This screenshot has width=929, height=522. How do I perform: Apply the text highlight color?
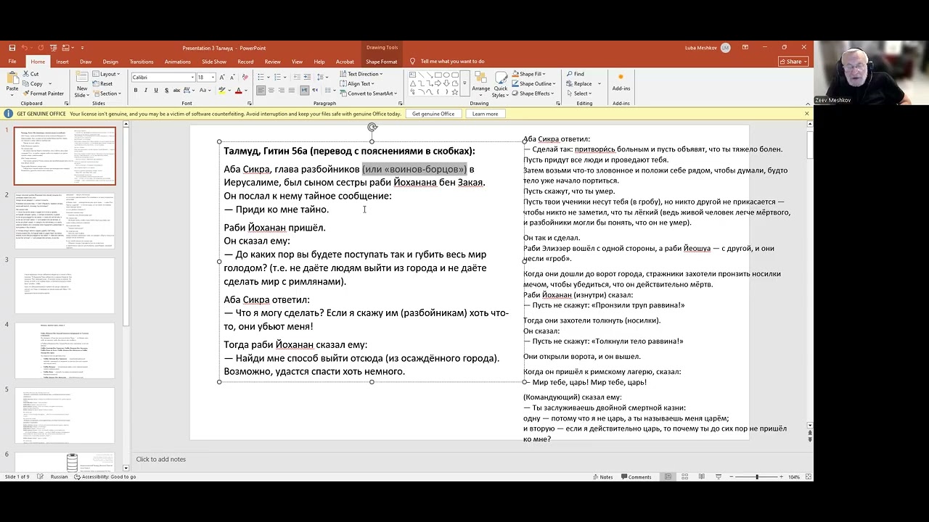coord(221,91)
